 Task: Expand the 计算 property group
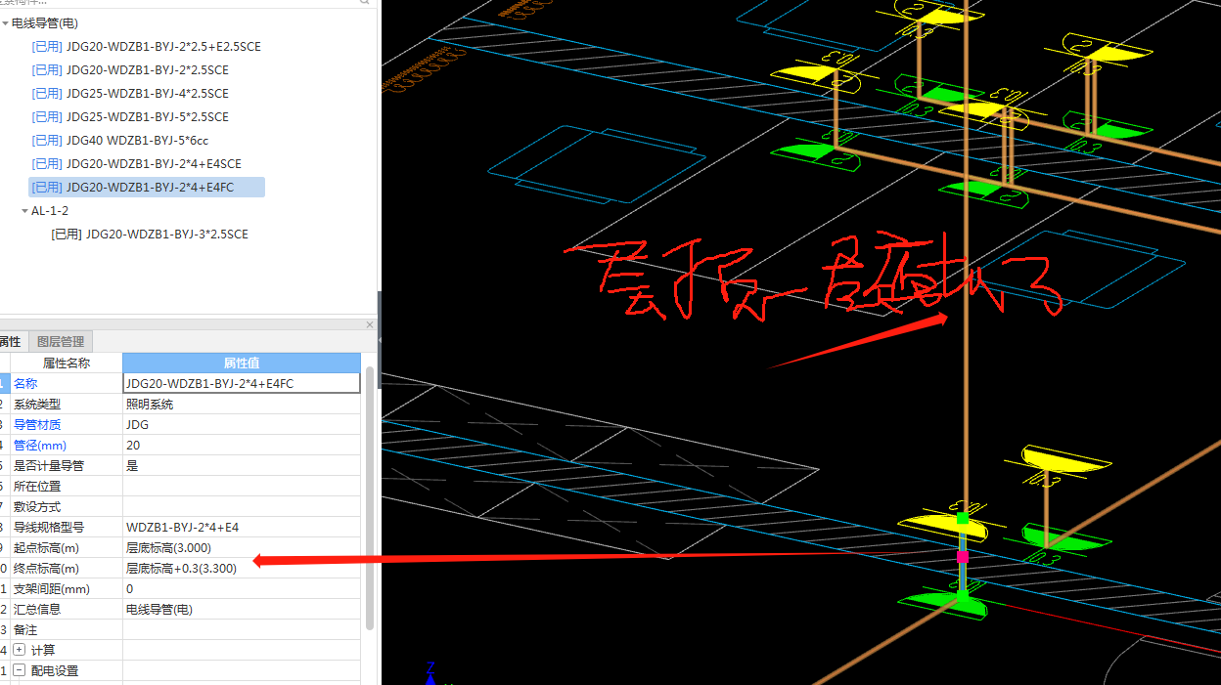(19, 650)
